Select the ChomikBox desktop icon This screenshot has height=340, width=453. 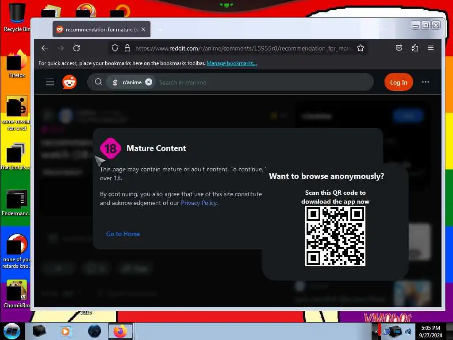coord(17,294)
